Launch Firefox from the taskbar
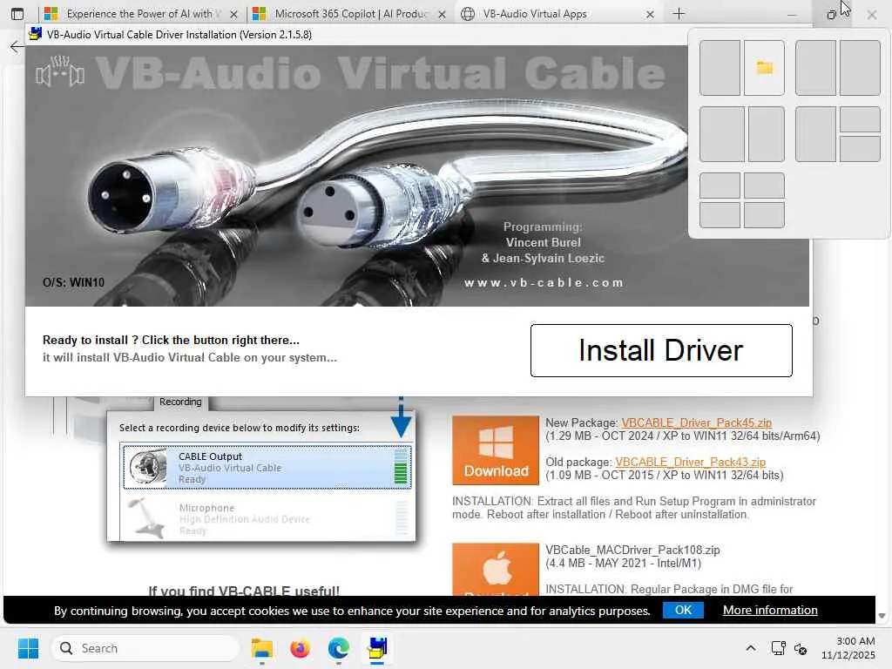This screenshot has height=669, width=892. coord(300,648)
